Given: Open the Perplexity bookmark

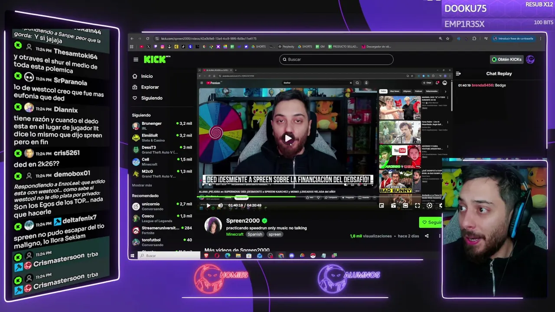Looking at the screenshot, I should [286, 47].
